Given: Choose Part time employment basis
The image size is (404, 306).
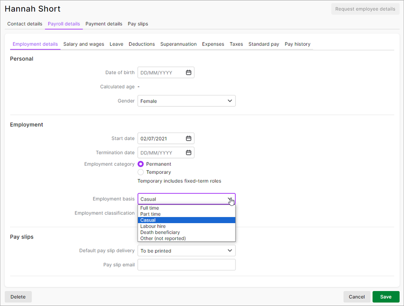Looking at the screenshot, I should pyautogui.click(x=150, y=214).
